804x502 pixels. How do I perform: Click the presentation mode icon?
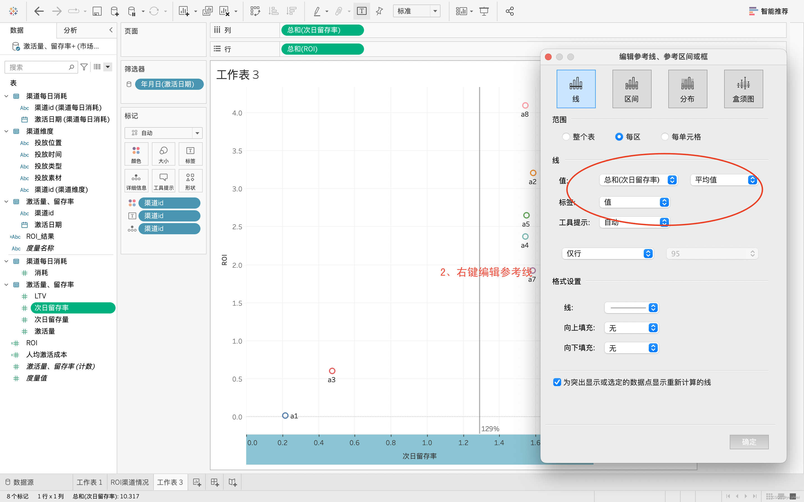click(x=484, y=11)
